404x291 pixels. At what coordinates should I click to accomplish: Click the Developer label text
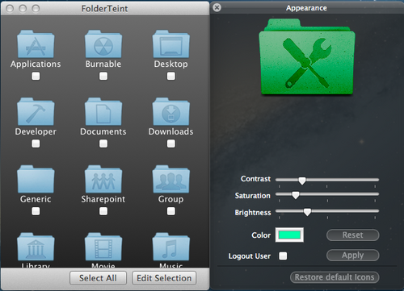point(36,131)
